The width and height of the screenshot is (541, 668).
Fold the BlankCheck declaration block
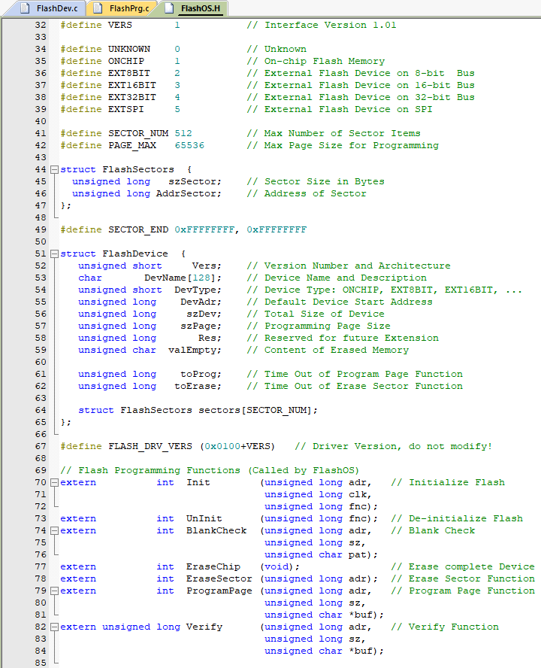pos(54,530)
